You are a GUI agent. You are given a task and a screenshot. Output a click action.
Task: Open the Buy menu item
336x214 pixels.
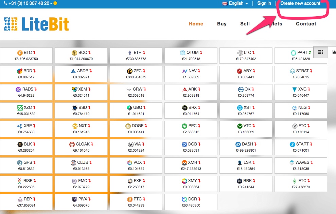click(222, 24)
